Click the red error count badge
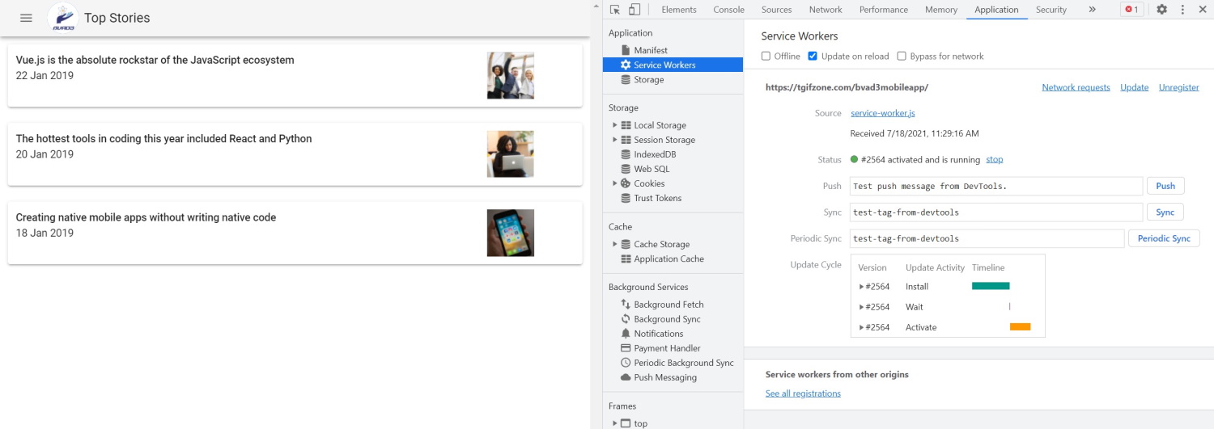The height and width of the screenshot is (429, 1214). (x=1131, y=10)
